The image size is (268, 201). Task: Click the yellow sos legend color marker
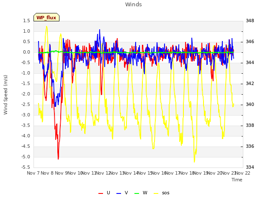click(x=156, y=193)
